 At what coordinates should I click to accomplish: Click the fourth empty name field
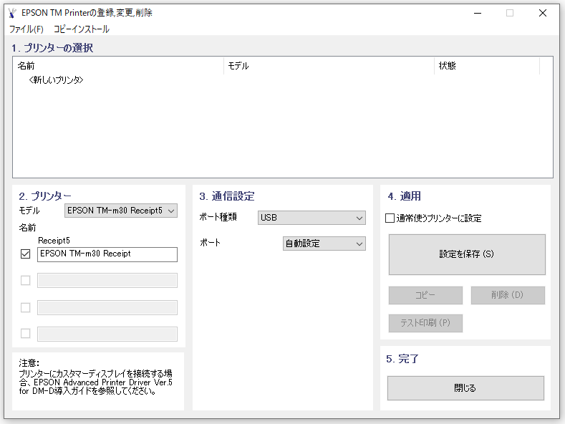pos(107,334)
